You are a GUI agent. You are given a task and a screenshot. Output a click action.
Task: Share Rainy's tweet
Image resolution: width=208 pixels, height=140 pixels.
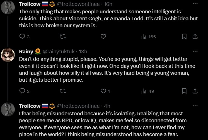click(x=195, y=91)
